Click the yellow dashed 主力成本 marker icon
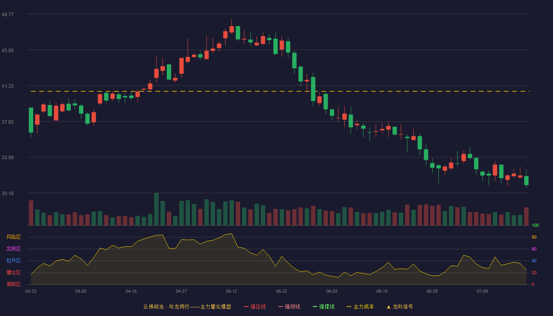The width and height of the screenshot is (553, 316). (x=349, y=307)
